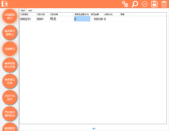Image resolution: width=169 pixels, height=131 pixels.
Task: Select the 100.00 fixed amount cell
Action: click(x=97, y=19)
